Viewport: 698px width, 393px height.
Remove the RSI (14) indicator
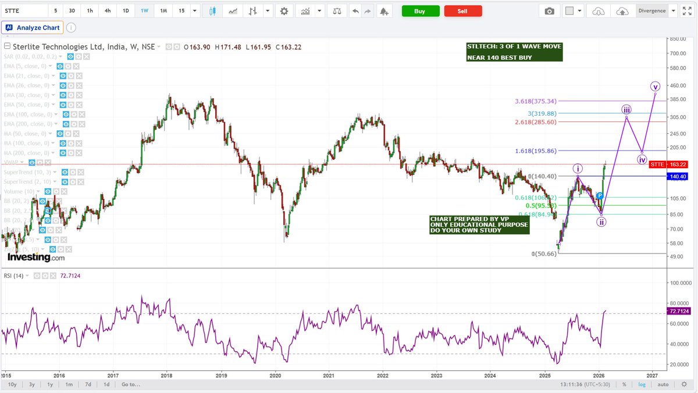[52, 276]
